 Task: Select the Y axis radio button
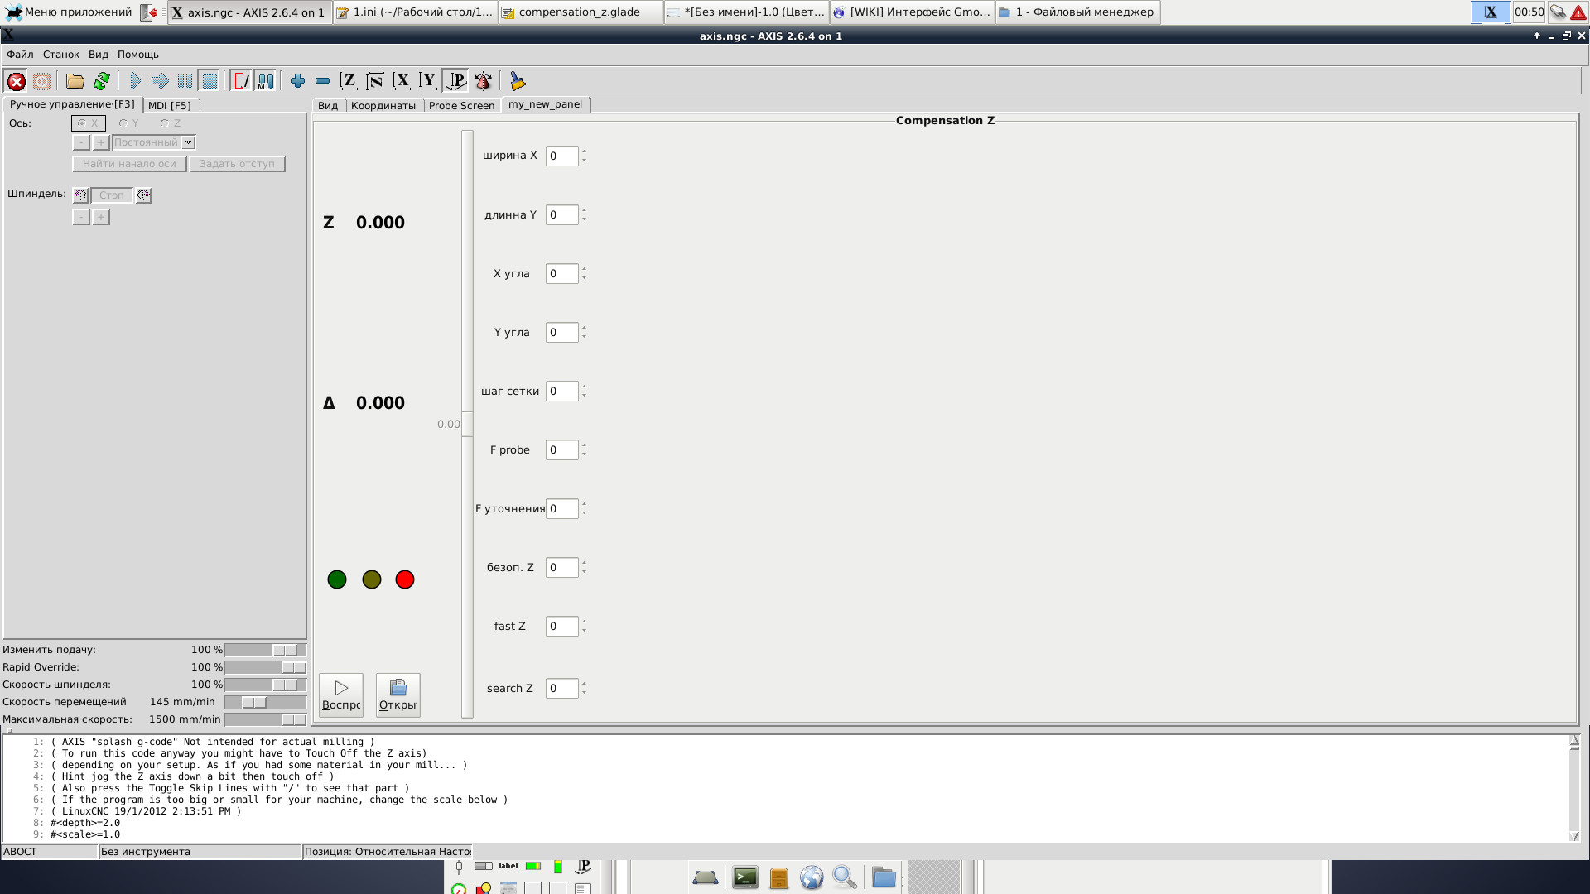[x=123, y=123]
